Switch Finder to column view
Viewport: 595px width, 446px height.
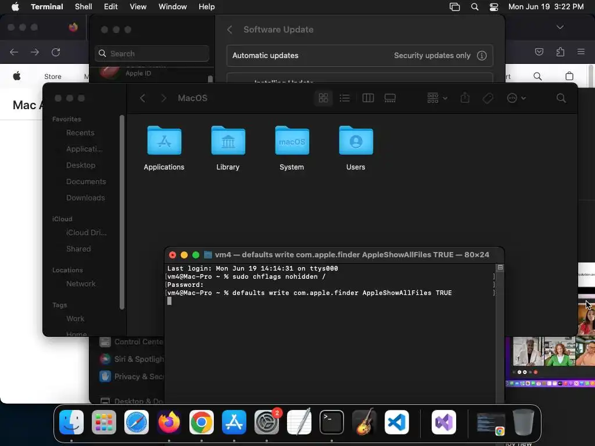pyautogui.click(x=368, y=98)
